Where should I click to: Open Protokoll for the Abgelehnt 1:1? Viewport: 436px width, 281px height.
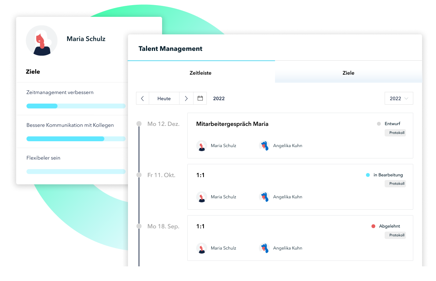(x=395, y=235)
